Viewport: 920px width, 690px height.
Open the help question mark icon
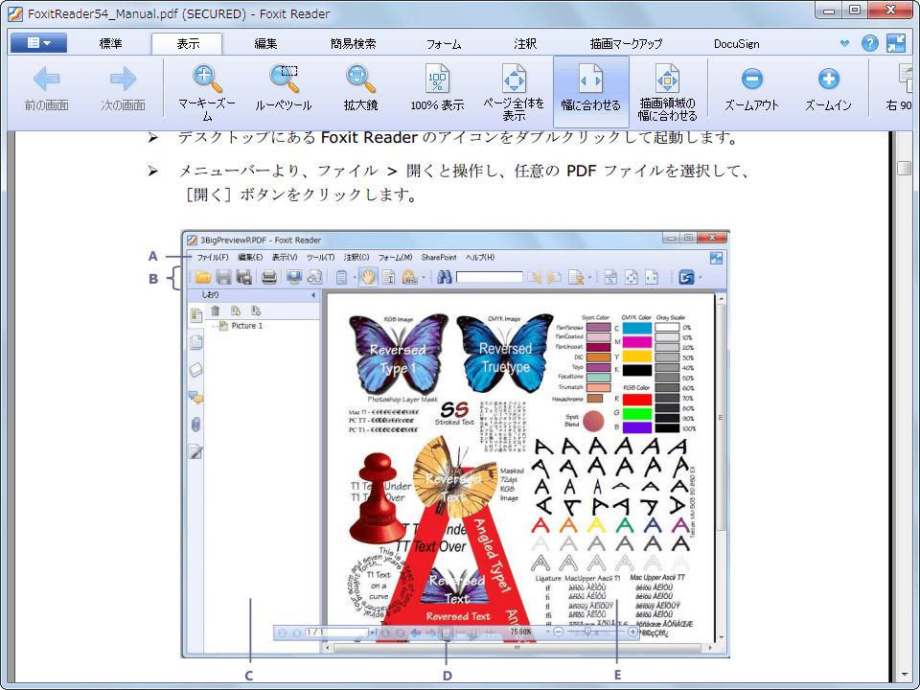coord(869,43)
